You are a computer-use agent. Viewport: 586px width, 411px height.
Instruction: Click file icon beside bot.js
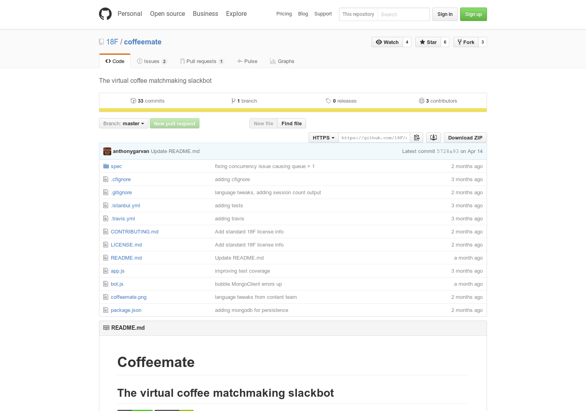coord(106,284)
